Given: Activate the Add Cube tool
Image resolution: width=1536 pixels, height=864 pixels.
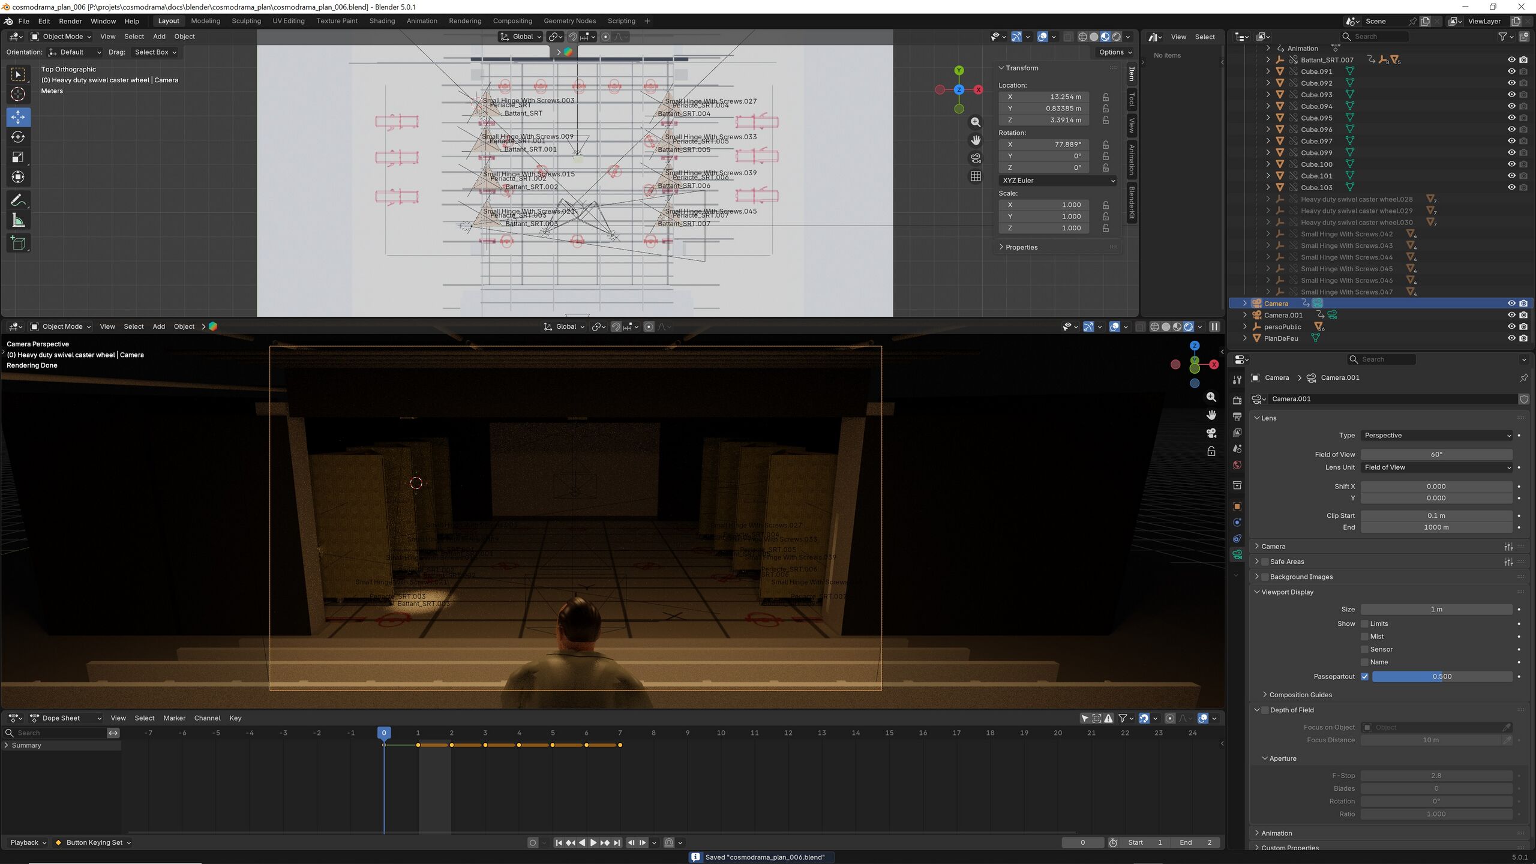Looking at the screenshot, I should (18, 242).
